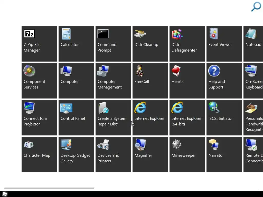Open Create a System Repair Disc icon
The width and height of the screenshot is (263, 197).
[104, 108]
